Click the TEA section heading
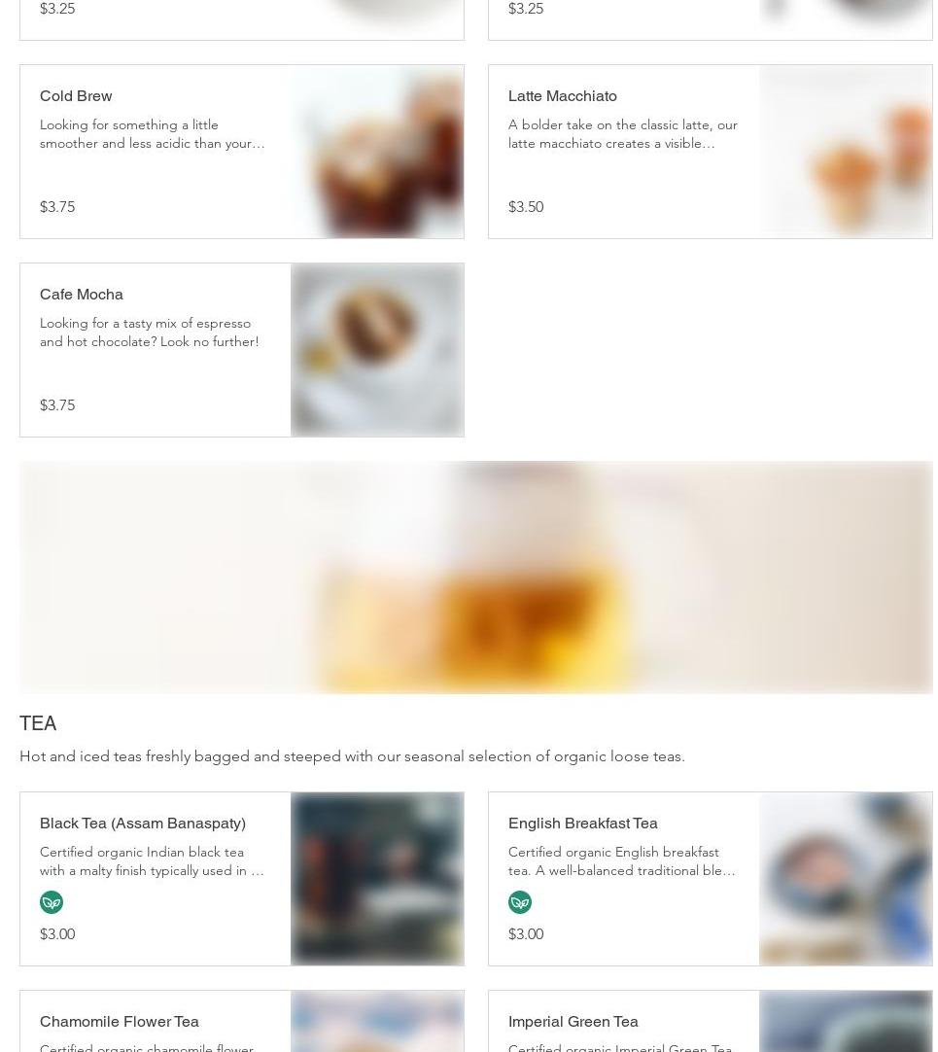Viewport: 938px width, 1052px height. tap(38, 723)
